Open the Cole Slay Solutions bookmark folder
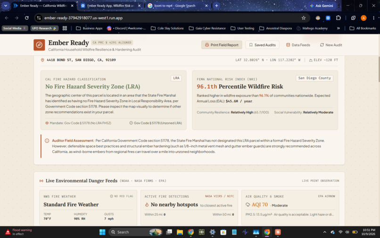The image size is (380, 238). 167,28
